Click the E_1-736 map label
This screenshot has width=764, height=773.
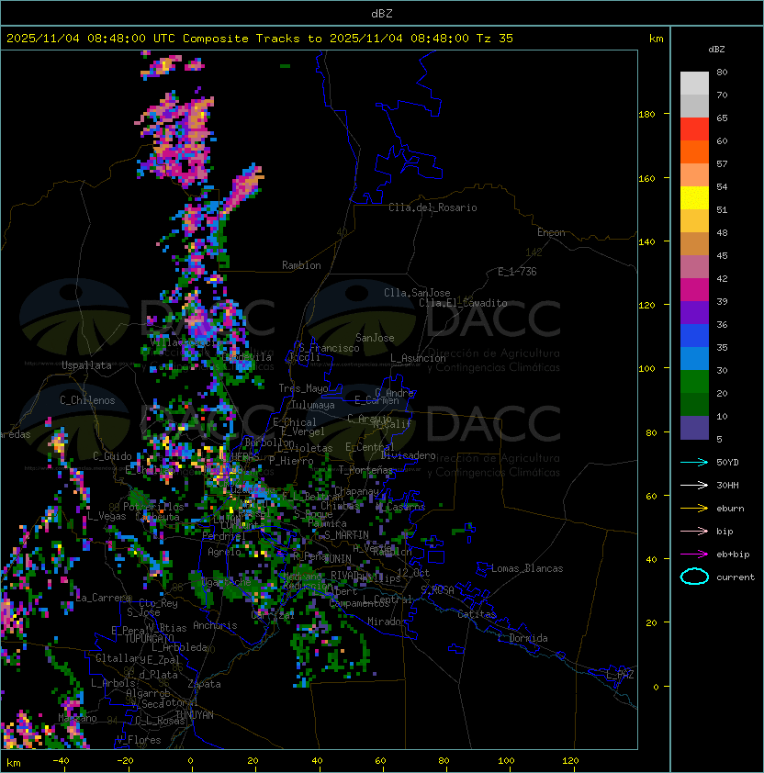[517, 272]
